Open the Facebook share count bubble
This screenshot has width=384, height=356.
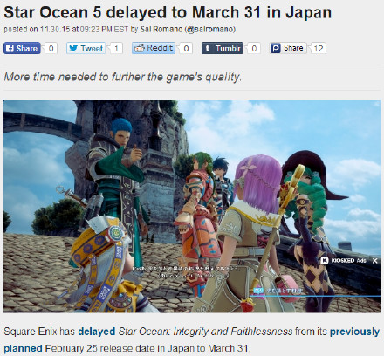(51, 48)
